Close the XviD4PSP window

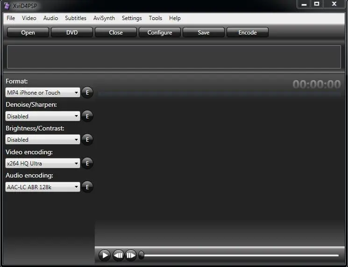tap(334, 4)
